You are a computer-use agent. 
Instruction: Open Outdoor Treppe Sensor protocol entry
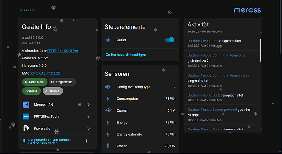(x=212, y=110)
